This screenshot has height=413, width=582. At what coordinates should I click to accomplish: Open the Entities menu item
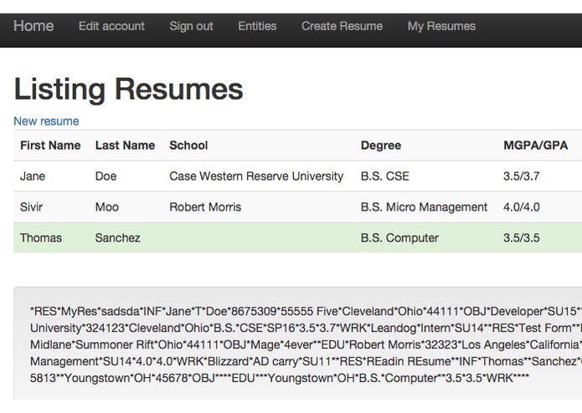click(x=257, y=26)
